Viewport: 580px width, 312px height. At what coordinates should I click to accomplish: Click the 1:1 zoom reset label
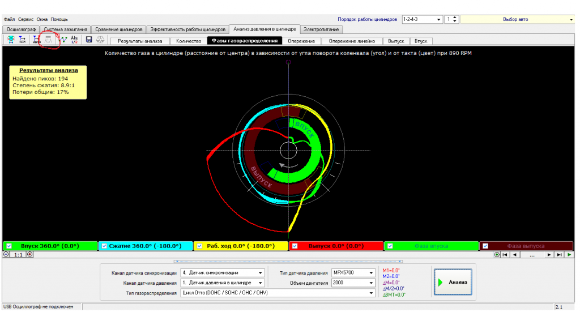pos(18,255)
